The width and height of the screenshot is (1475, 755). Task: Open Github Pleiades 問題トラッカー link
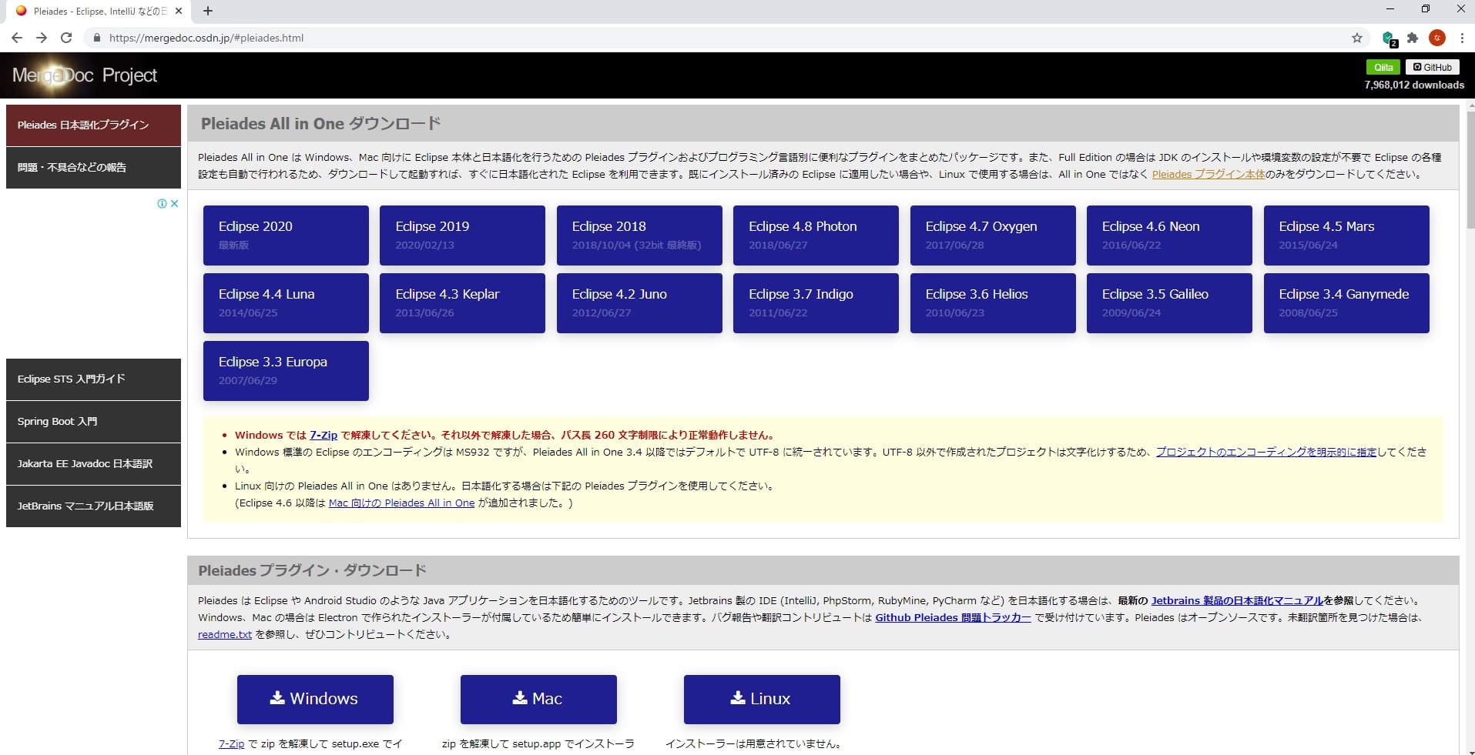(953, 617)
